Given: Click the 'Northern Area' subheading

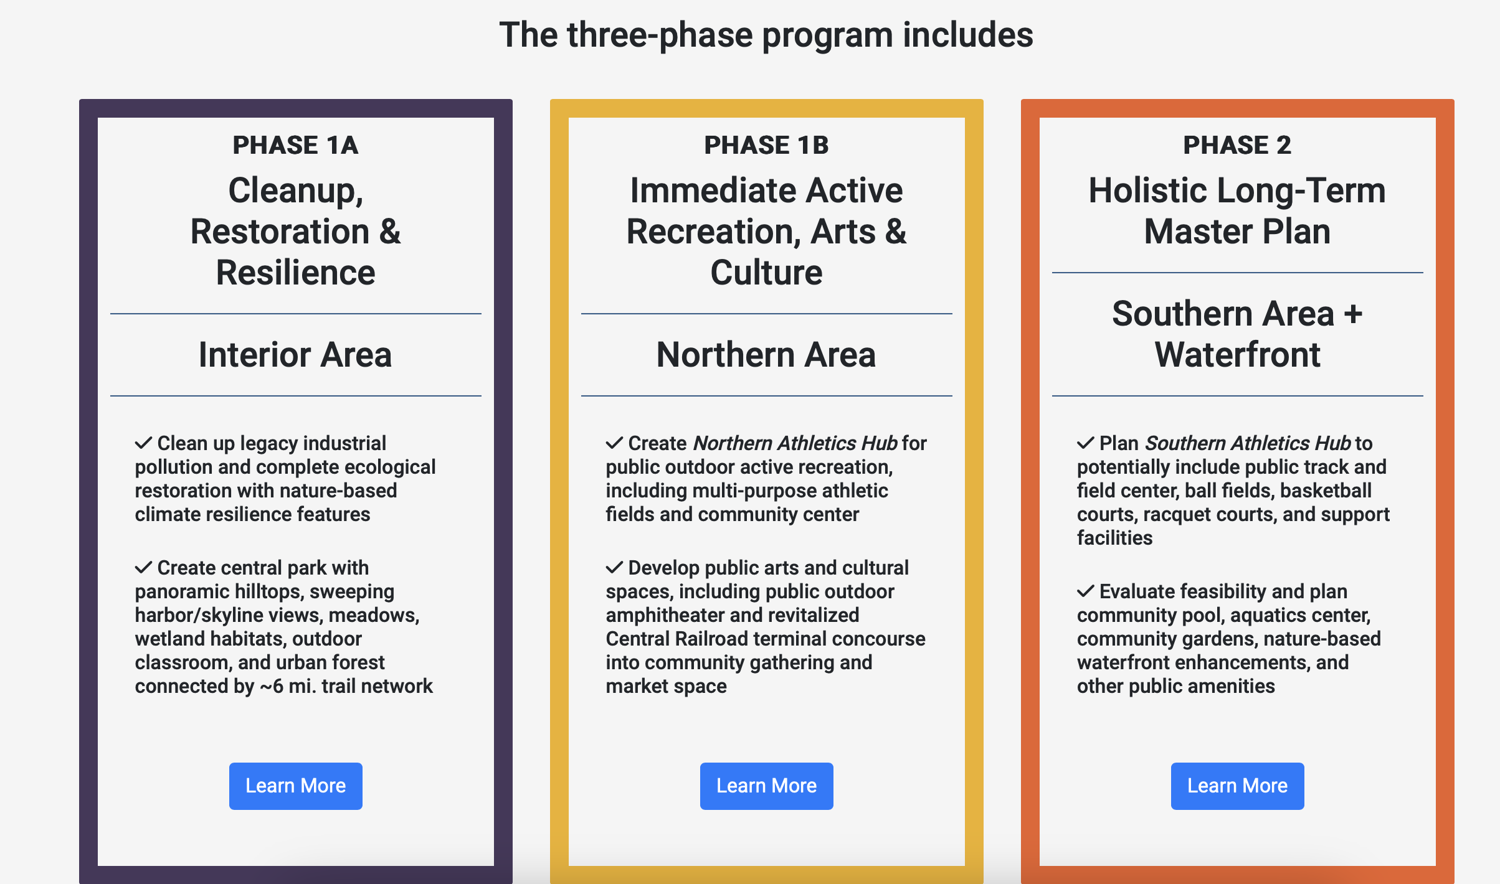Looking at the screenshot, I should 766,355.
